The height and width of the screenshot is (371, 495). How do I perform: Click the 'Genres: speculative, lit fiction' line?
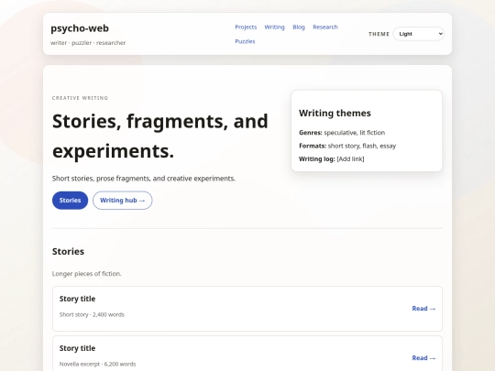(342, 133)
